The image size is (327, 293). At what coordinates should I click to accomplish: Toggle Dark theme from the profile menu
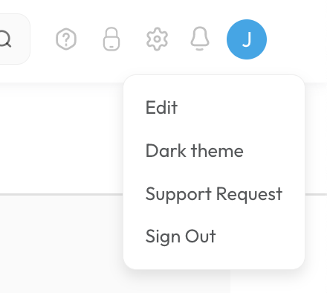pyautogui.click(x=195, y=151)
